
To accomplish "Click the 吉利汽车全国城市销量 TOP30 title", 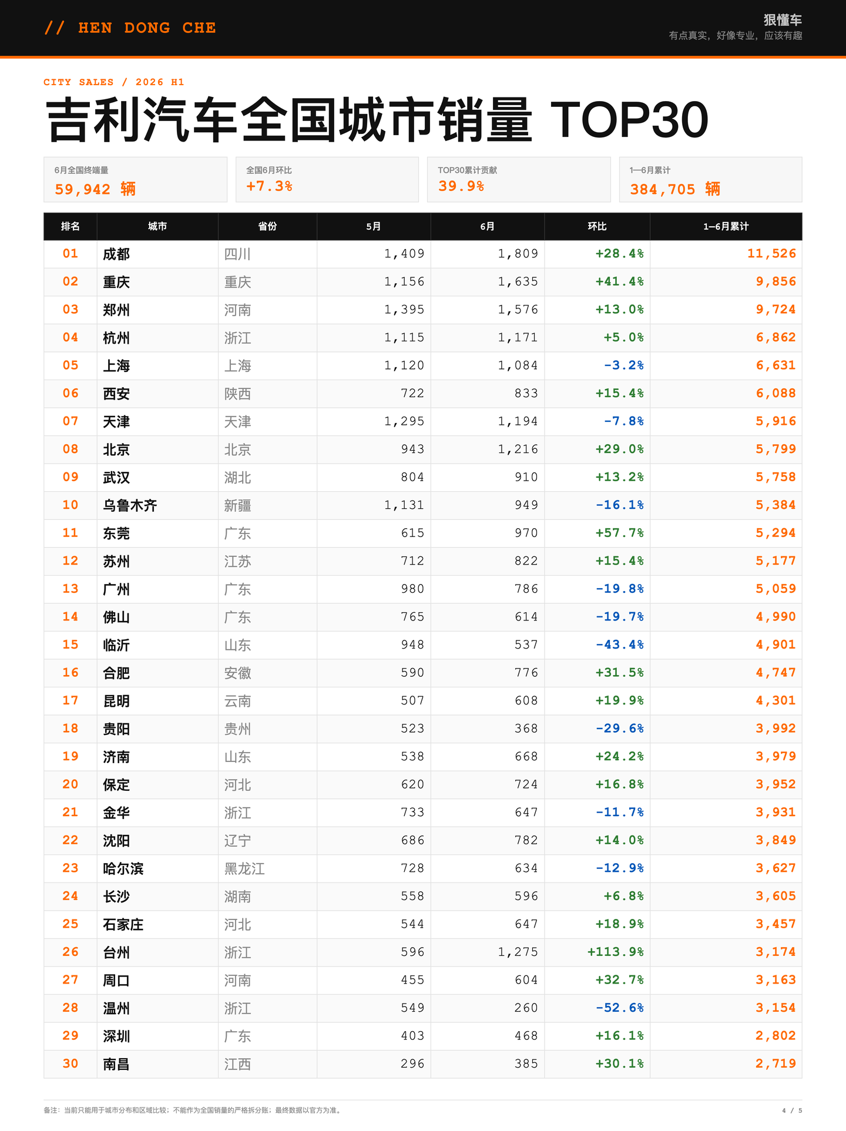I will [377, 120].
